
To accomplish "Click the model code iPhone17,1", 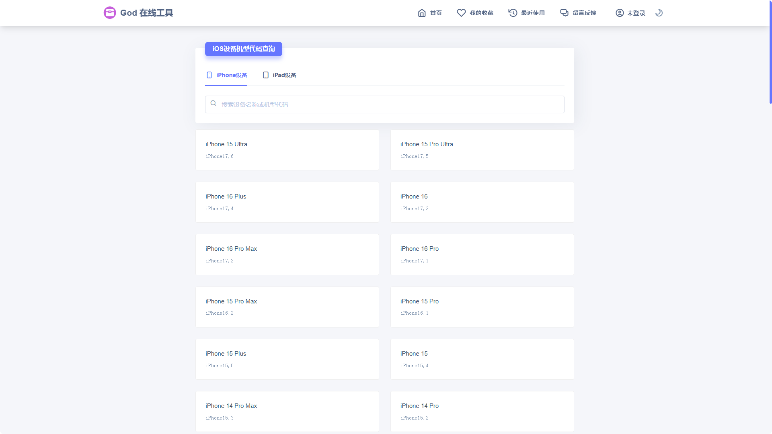I will (415, 261).
